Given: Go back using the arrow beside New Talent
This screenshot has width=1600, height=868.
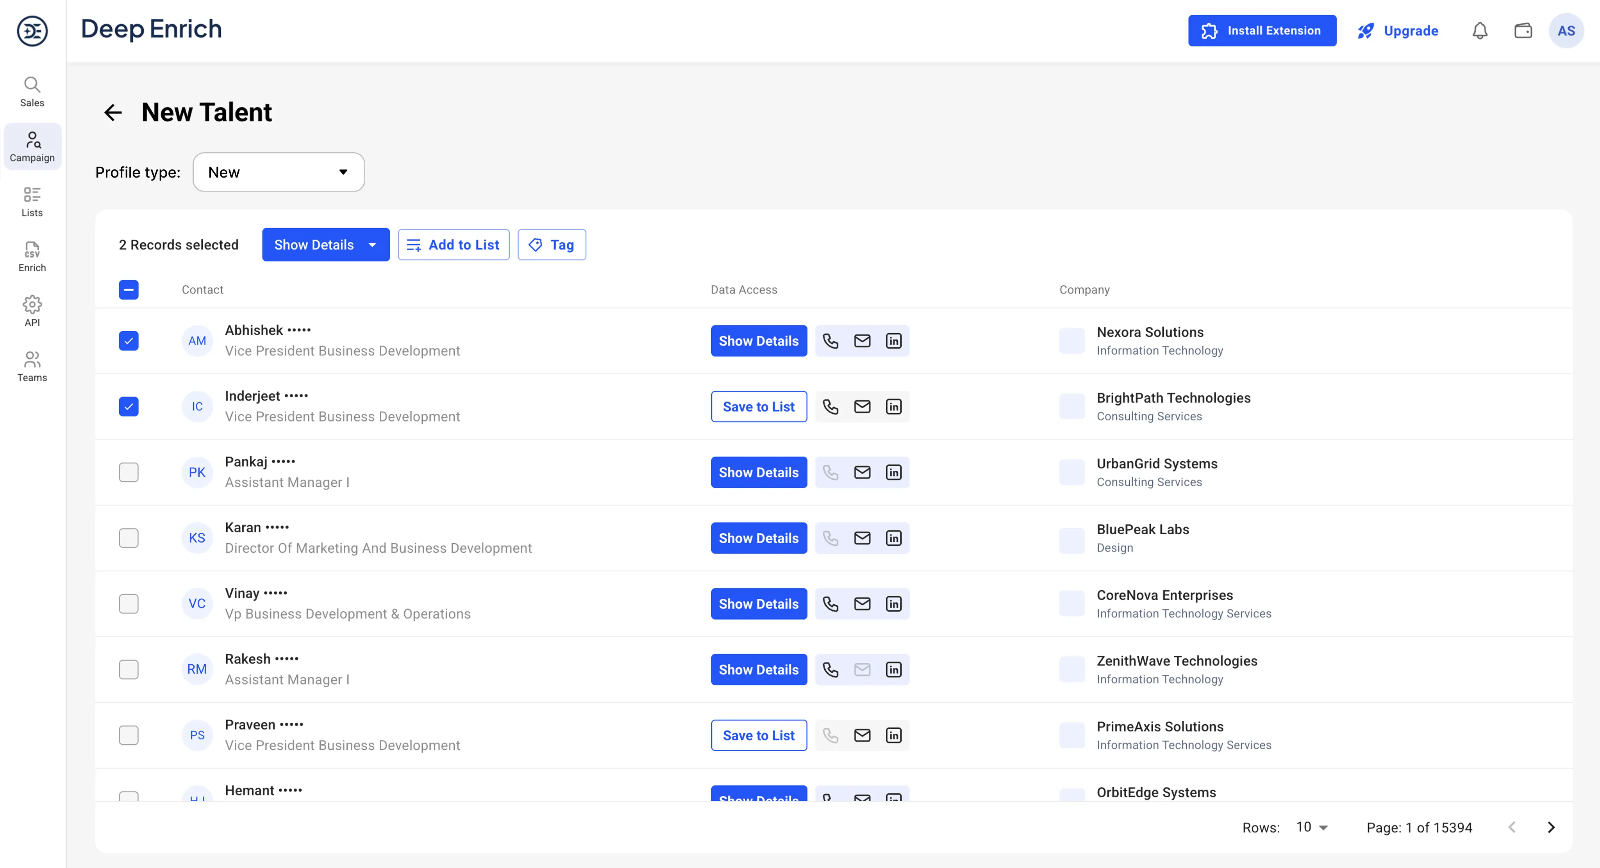Looking at the screenshot, I should (113, 112).
